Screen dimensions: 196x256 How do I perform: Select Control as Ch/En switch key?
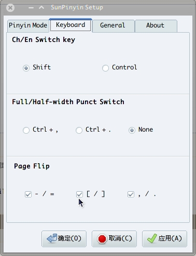(105, 68)
